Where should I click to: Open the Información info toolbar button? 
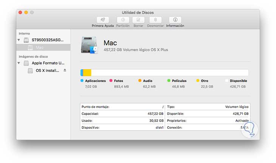pos(175,20)
